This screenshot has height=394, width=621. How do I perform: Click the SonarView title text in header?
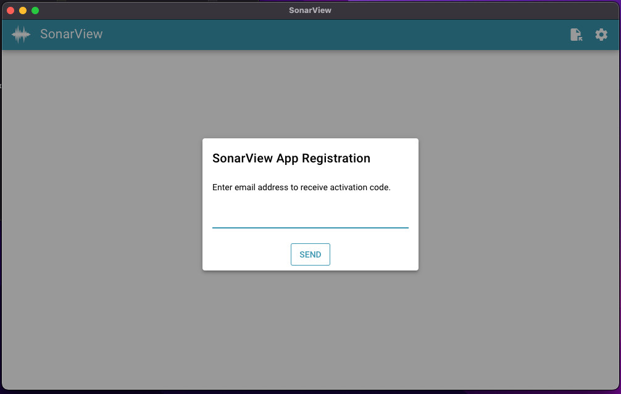pos(71,34)
